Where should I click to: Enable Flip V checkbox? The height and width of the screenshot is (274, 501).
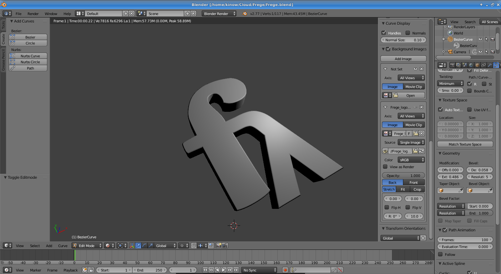tap(408, 207)
